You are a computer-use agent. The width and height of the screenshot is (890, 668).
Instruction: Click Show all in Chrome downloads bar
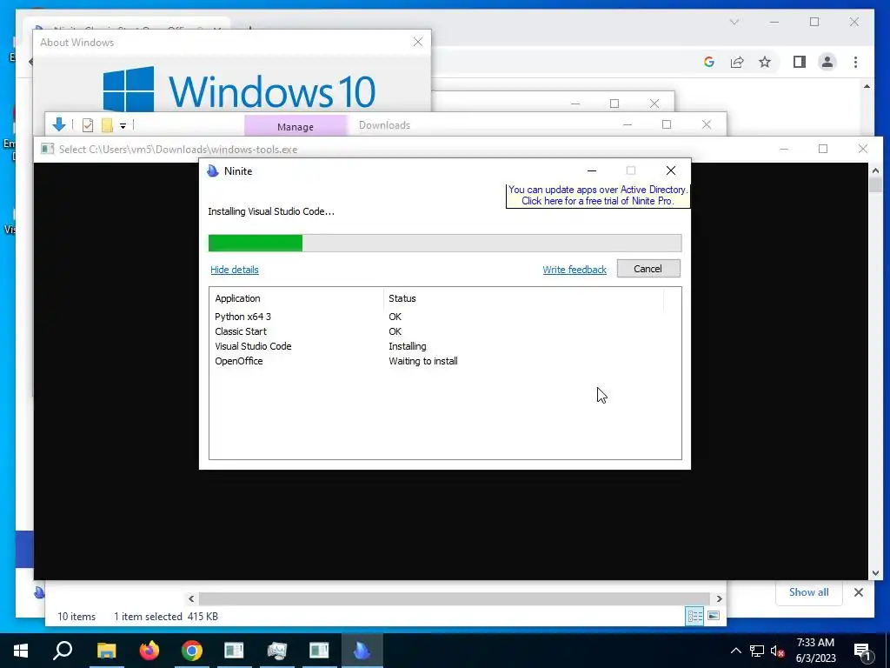(809, 591)
